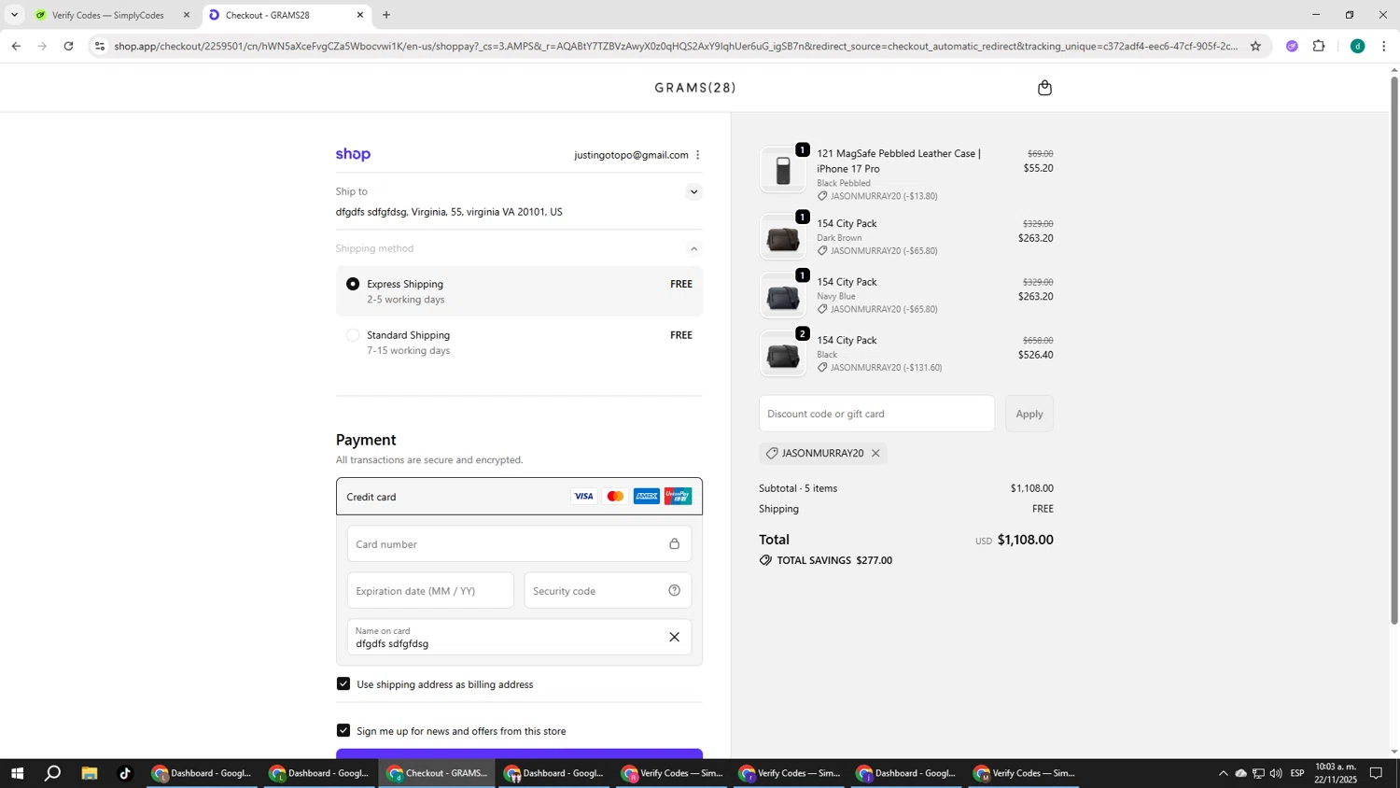Viewport: 1400px width, 788px height.
Task: Click the American Express logo
Action: point(647,497)
